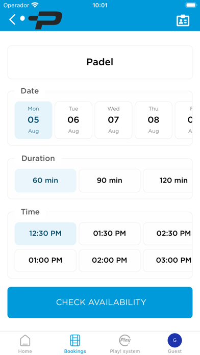Open the Padel sport selector
The image size is (200, 355).
pos(100,62)
